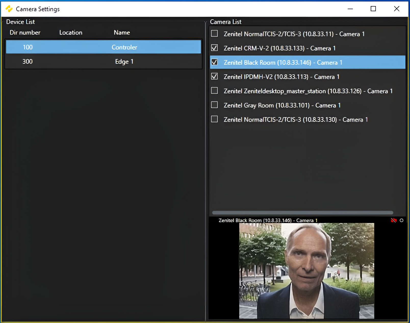This screenshot has height=323, width=410.
Task: Disable the Zenitel IPDMH-V2 camera checkbox
Action: (x=214, y=76)
